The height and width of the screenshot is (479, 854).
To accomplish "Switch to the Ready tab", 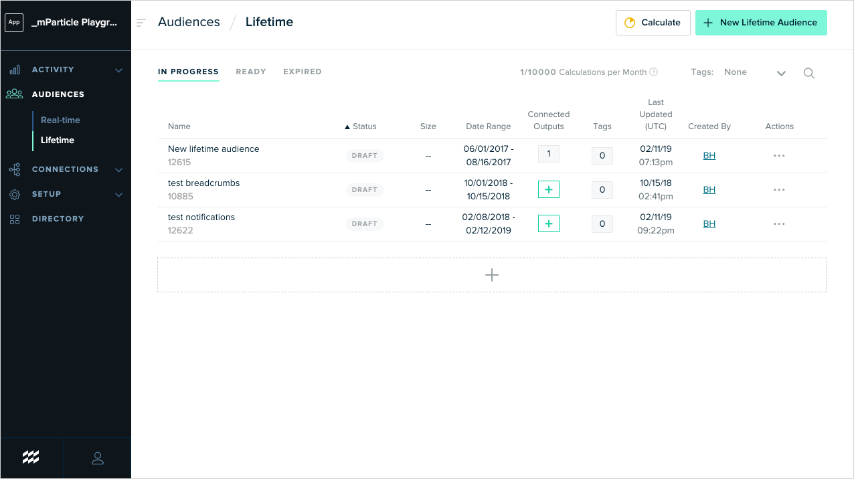I will point(251,72).
